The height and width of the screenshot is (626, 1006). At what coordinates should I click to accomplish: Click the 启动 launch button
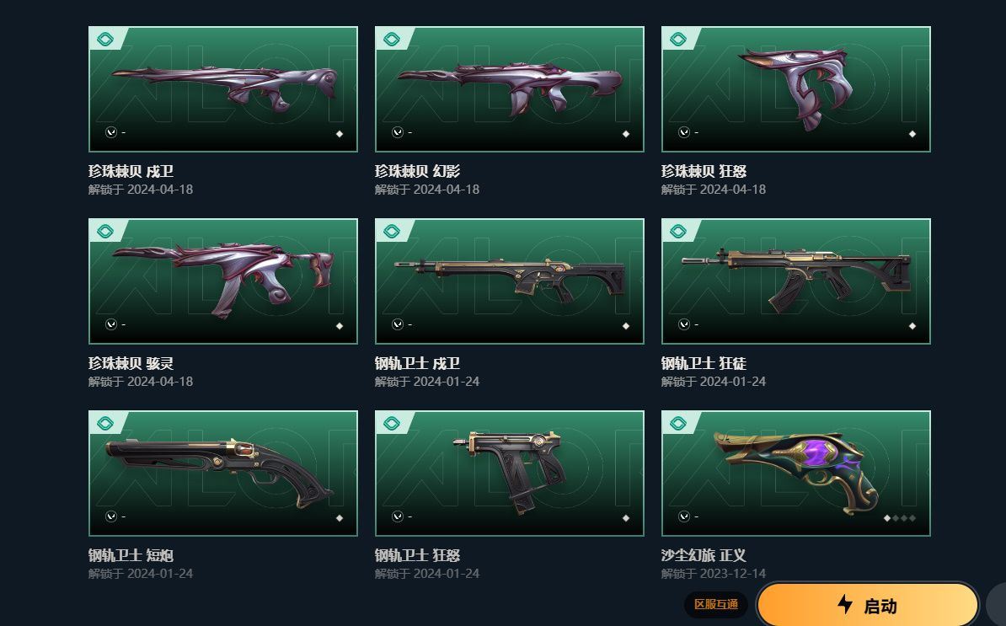pyautogui.click(x=868, y=605)
